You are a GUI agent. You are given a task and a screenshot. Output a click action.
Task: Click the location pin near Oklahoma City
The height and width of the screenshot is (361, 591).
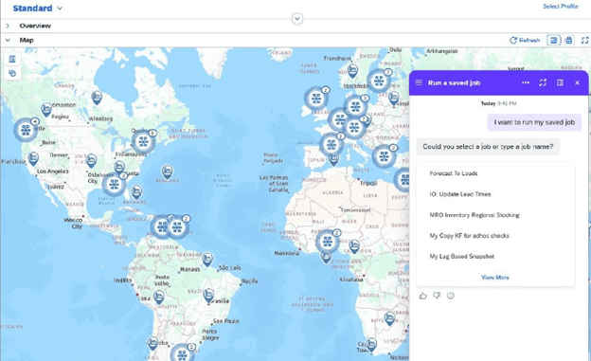91,161
